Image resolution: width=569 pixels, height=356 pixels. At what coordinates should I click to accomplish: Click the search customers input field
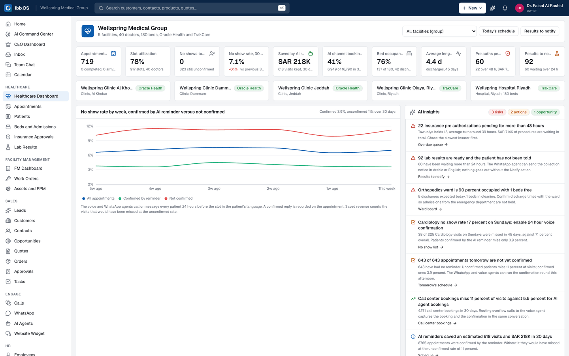(x=192, y=8)
